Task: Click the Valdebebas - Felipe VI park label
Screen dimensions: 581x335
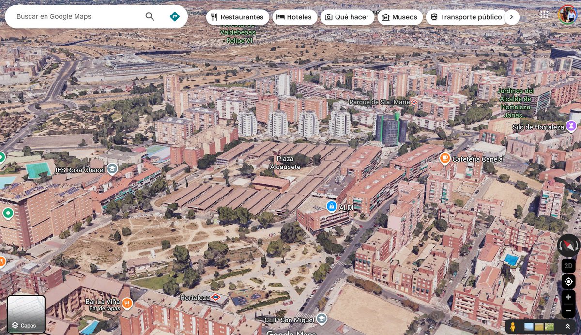Action: tap(237, 32)
